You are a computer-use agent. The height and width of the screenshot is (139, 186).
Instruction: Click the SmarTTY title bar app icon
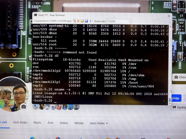[x=35, y=15]
